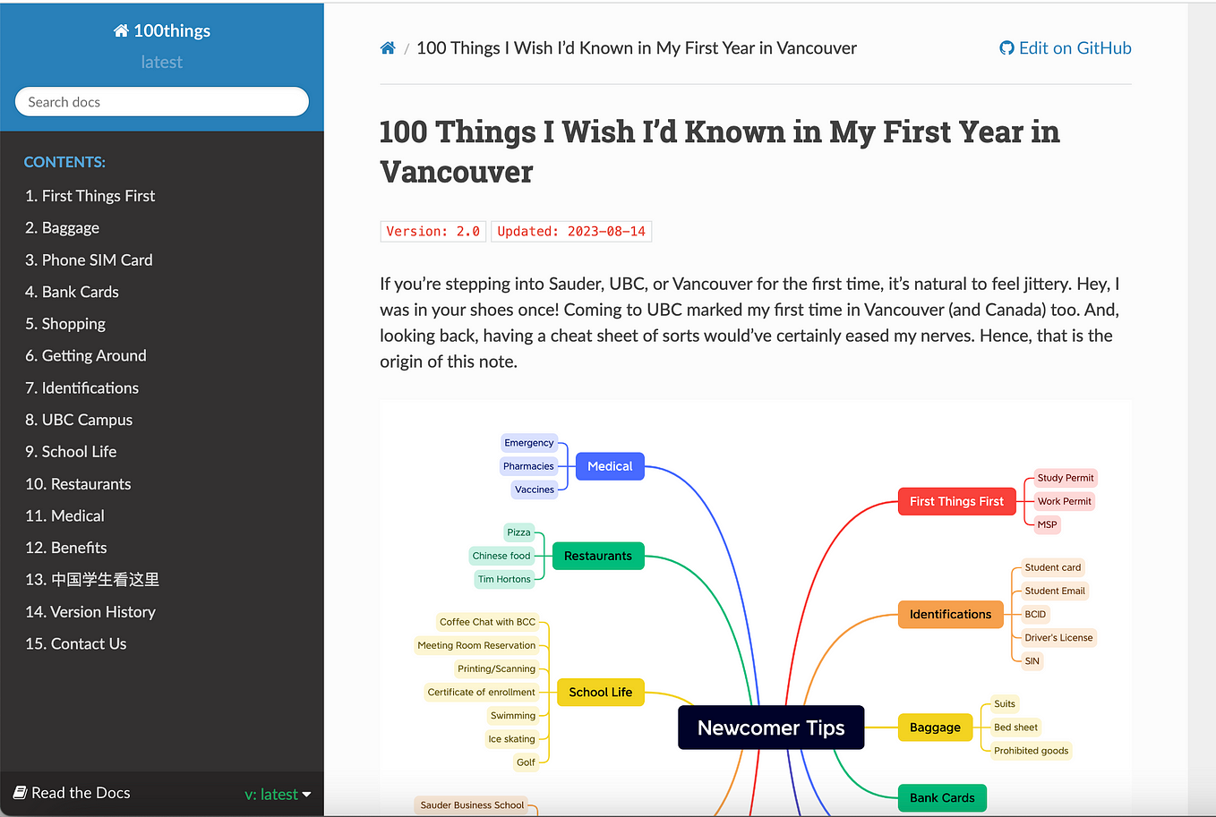The height and width of the screenshot is (817, 1216).
Task: Click the Sauder Business School leaf node
Action: pos(473,805)
